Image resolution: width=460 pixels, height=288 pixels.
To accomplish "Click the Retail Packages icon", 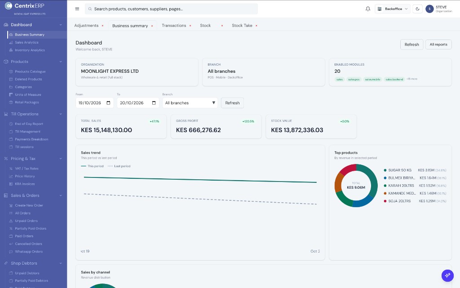I will (11, 102).
